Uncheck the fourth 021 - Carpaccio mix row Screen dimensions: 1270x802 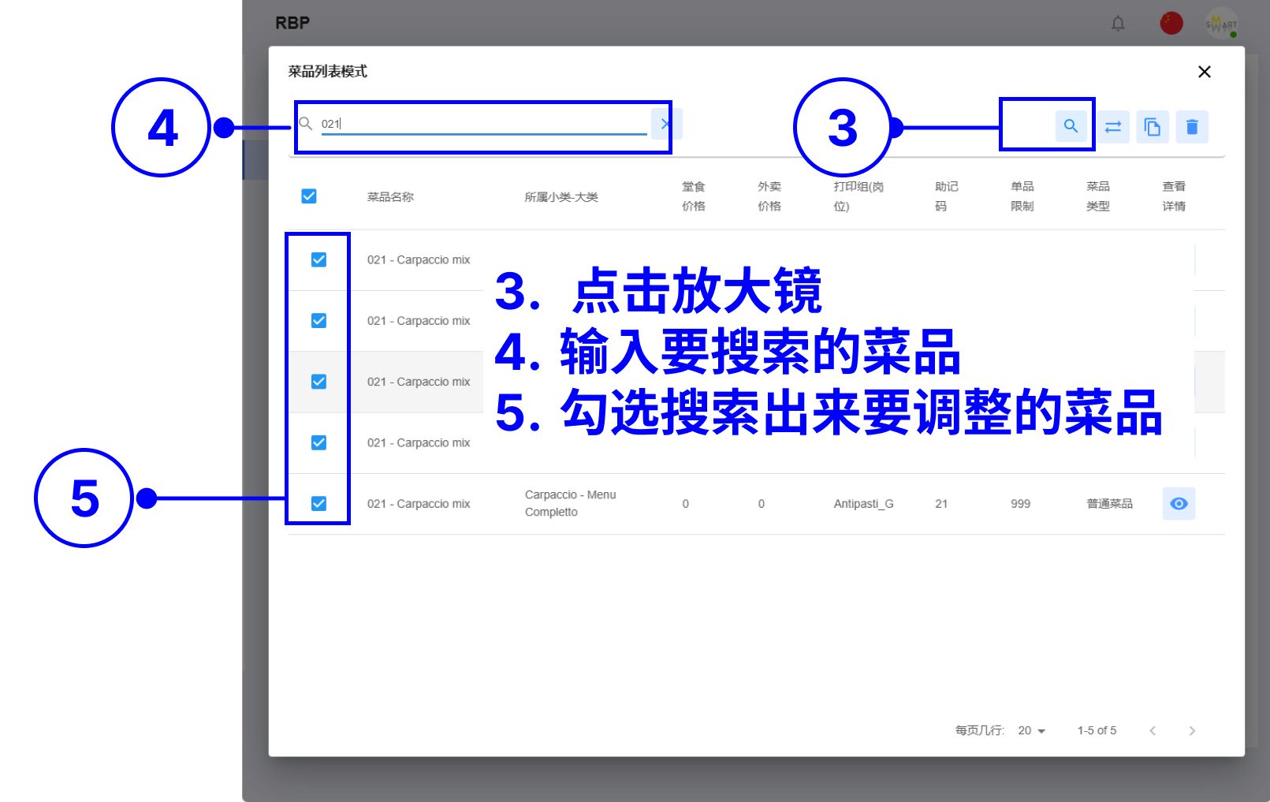click(318, 442)
